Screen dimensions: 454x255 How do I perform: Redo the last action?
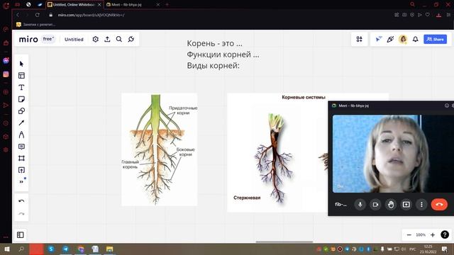click(21, 214)
